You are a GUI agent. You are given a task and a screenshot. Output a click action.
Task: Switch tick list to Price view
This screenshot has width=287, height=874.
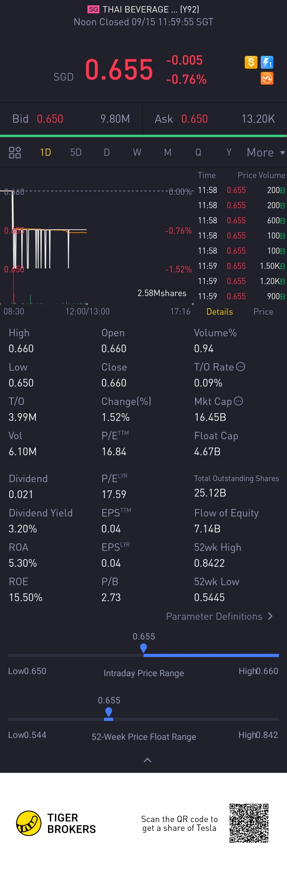point(263,312)
